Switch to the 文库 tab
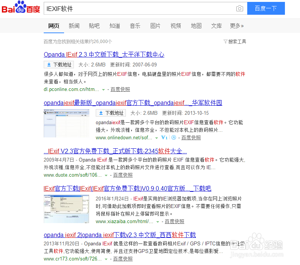The width and height of the screenshot is (300, 265). click(x=216, y=26)
